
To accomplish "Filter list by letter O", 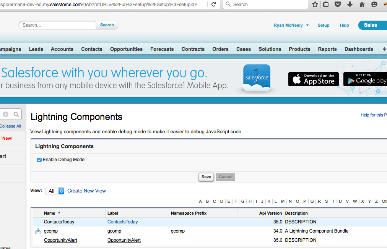I will [x=298, y=201].
